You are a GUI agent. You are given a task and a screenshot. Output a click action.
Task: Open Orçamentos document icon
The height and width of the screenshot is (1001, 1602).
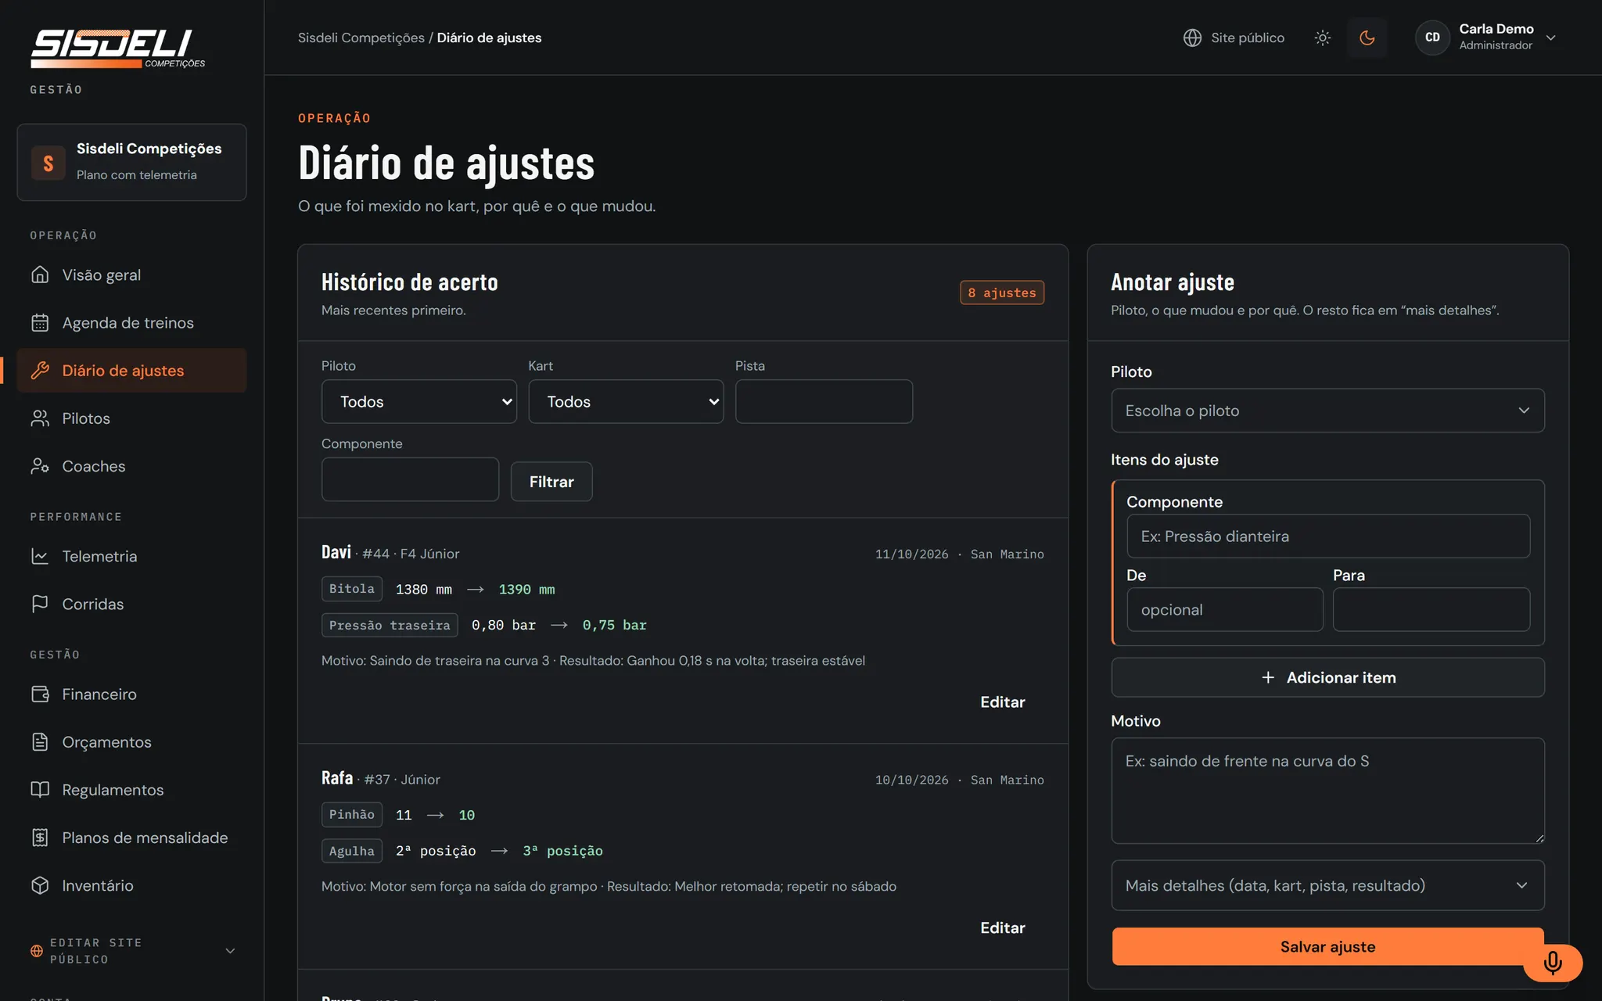pyautogui.click(x=40, y=741)
